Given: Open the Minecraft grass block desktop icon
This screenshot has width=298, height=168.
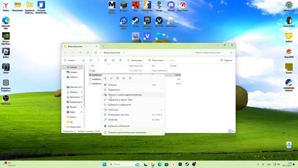Looking at the screenshot, I should (124, 6).
